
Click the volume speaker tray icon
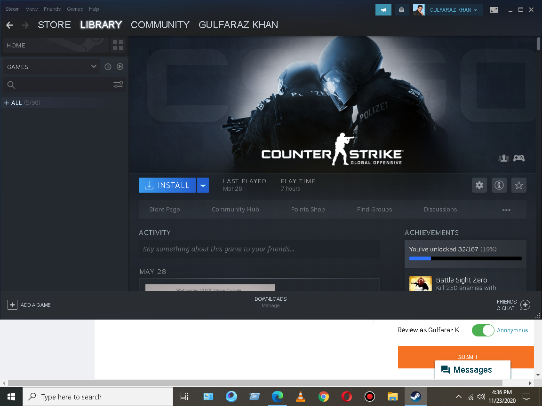[x=481, y=397]
